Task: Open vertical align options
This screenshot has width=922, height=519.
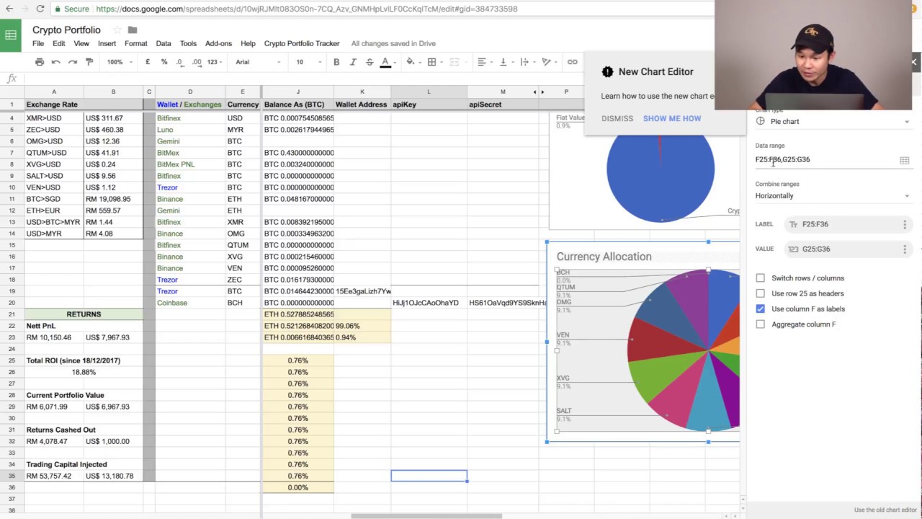Action: coord(503,62)
